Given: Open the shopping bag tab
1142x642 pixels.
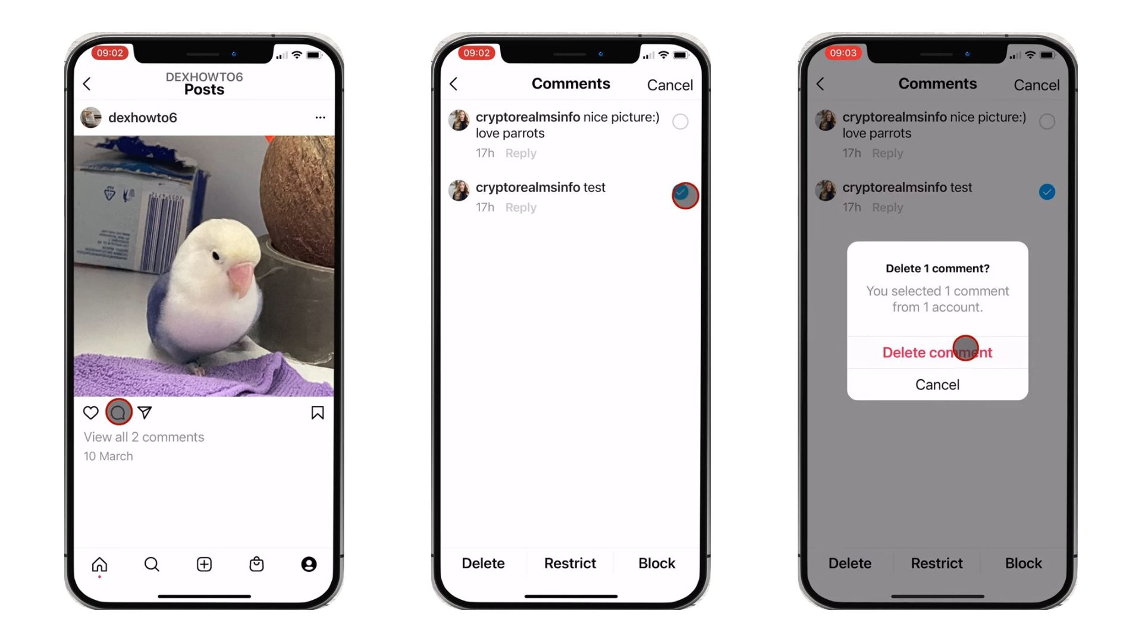Looking at the screenshot, I should (x=256, y=564).
